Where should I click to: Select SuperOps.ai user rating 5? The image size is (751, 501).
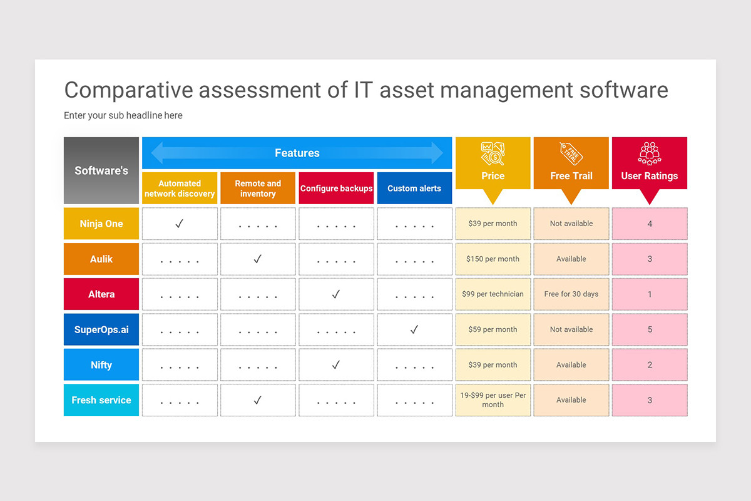[x=650, y=329]
